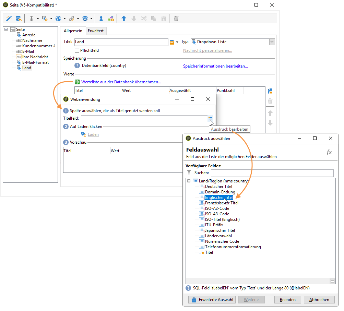Collapse the Seite tree root node

click(6, 29)
